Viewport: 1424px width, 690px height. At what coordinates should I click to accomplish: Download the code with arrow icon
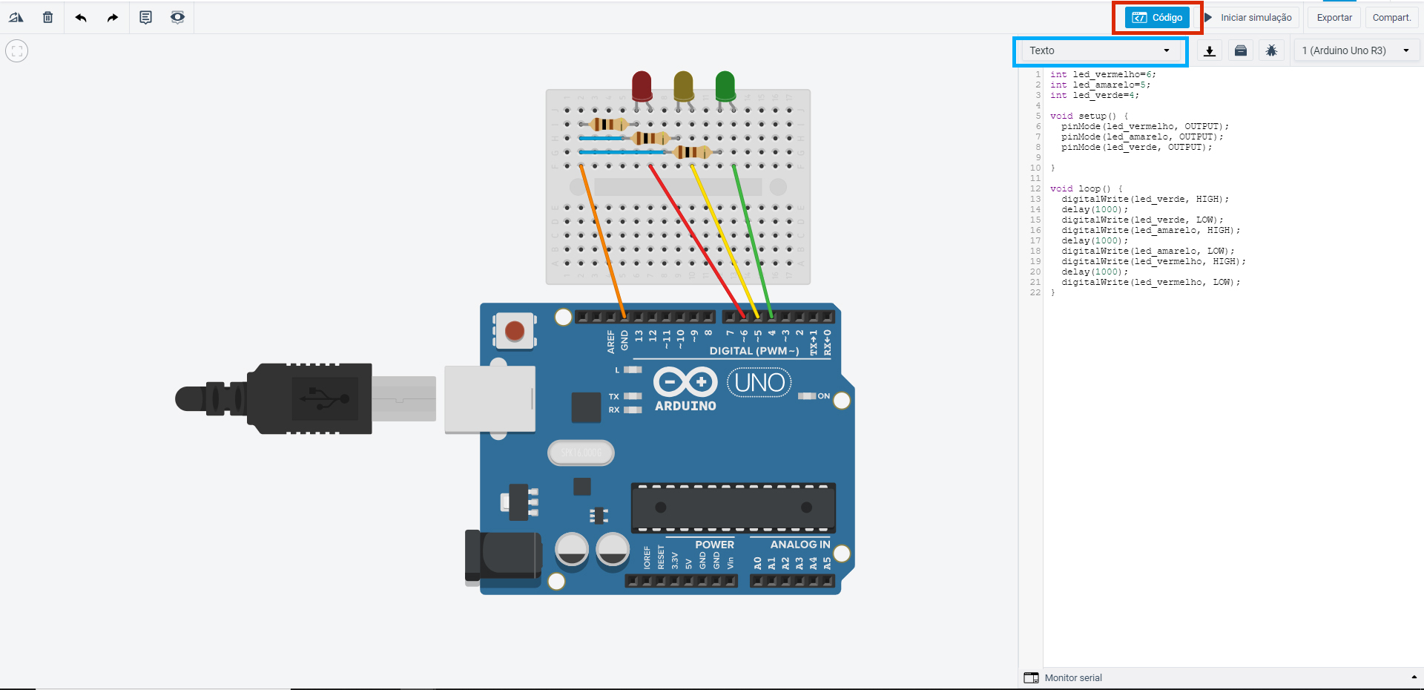click(1210, 50)
